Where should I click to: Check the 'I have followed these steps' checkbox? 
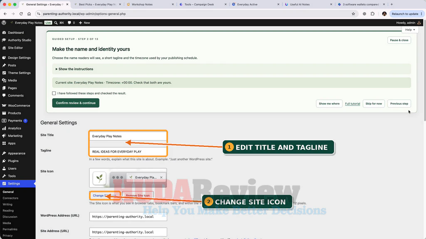[54, 93]
